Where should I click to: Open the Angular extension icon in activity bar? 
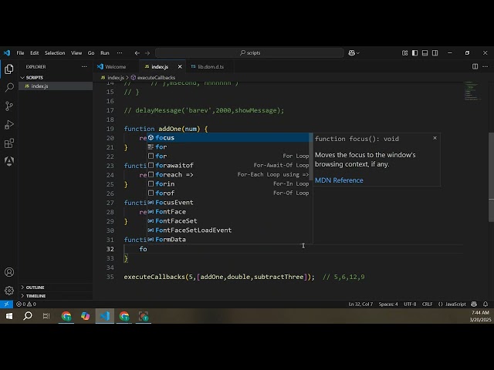(9, 161)
